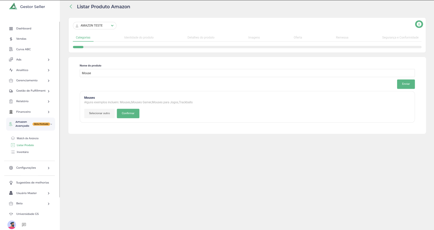Open the Curva ABC sidebar item
The height and width of the screenshot is (230, 434).
[x=23, y=49]
